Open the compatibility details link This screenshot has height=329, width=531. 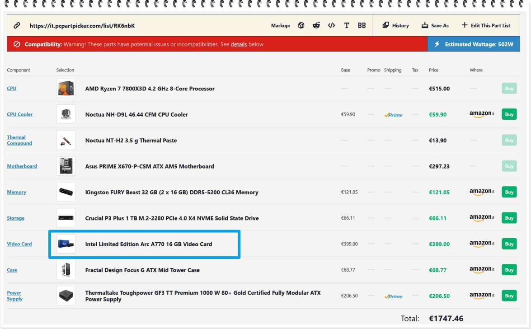(x=239, y=44)
